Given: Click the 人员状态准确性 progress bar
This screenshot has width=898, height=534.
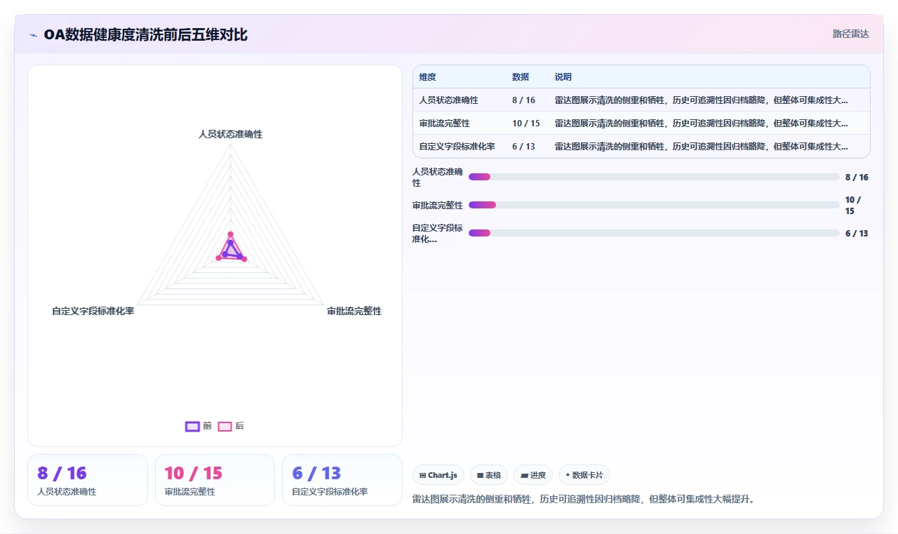Looking at the screenshot, I should (654, 177).
